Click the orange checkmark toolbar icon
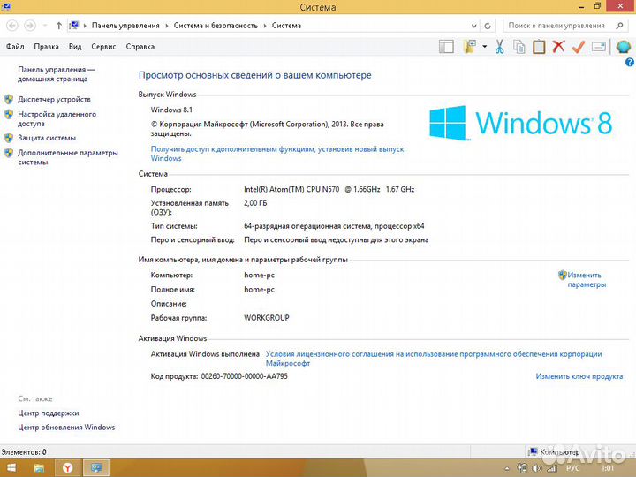 (x=579, y=47)
